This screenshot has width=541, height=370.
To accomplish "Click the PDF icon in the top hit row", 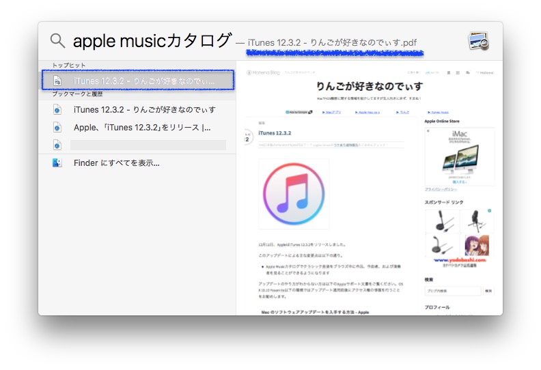I will [57, 81].
